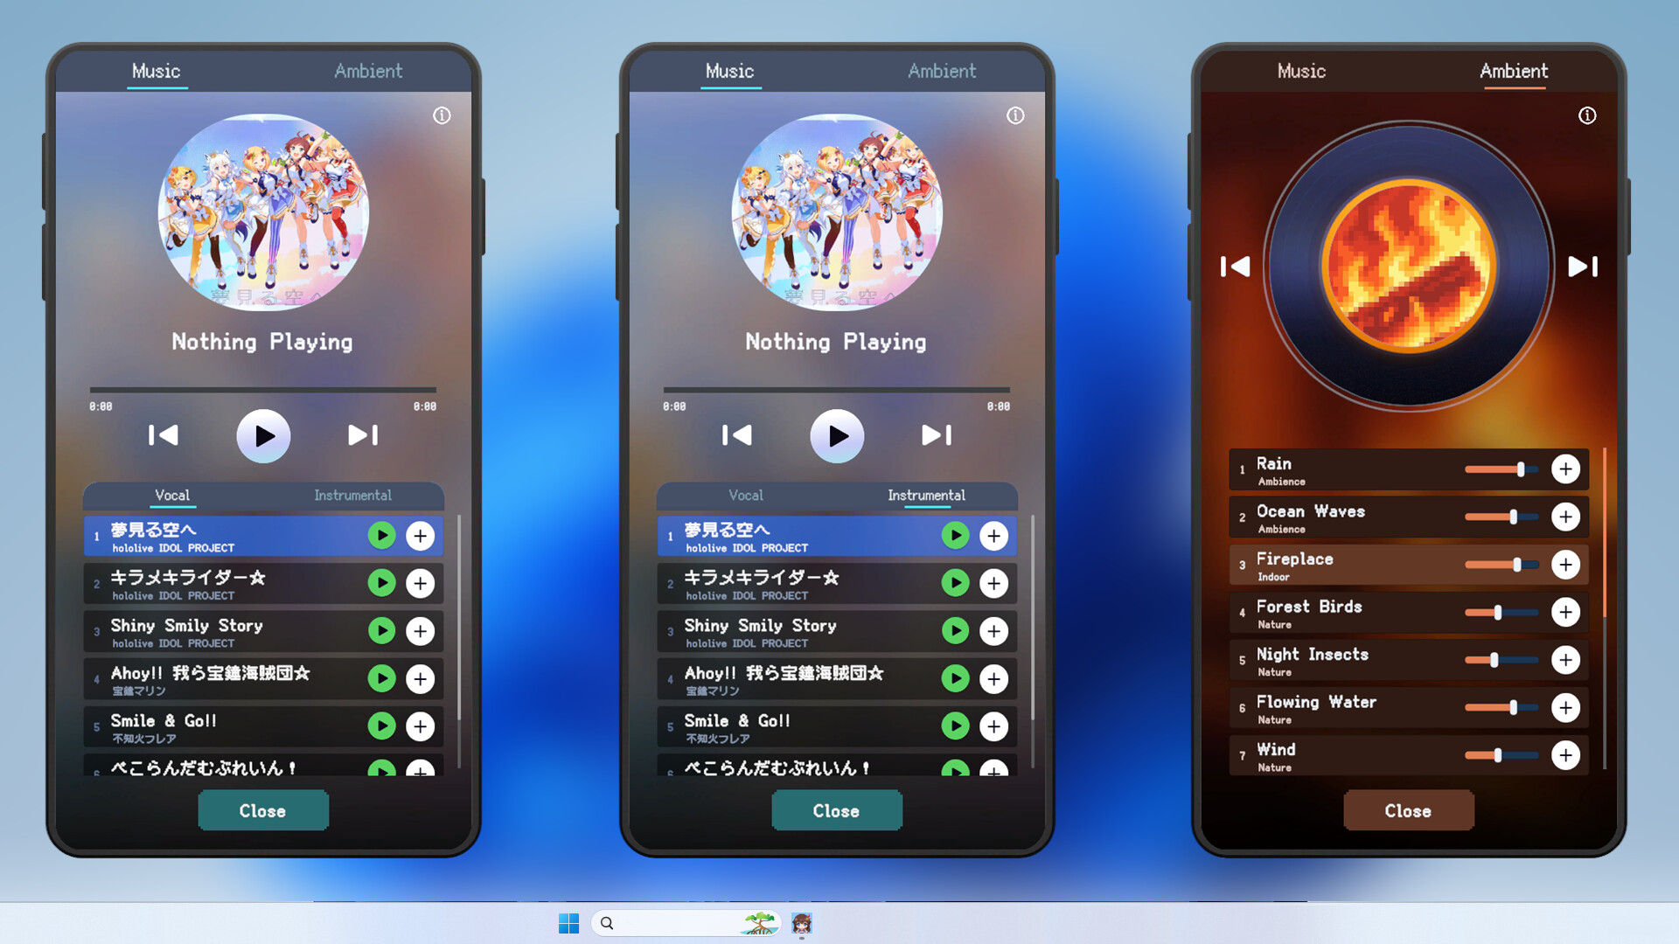Add the Wind ambient sound
1679x944 pixels.
click(1565, 755)
